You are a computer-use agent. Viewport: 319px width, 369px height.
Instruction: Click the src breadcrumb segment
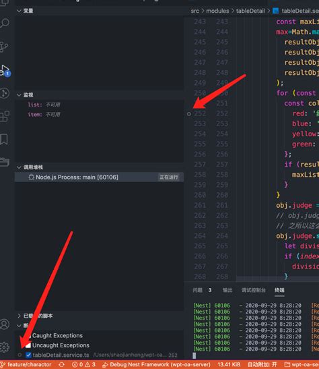[x=194, y=11]
